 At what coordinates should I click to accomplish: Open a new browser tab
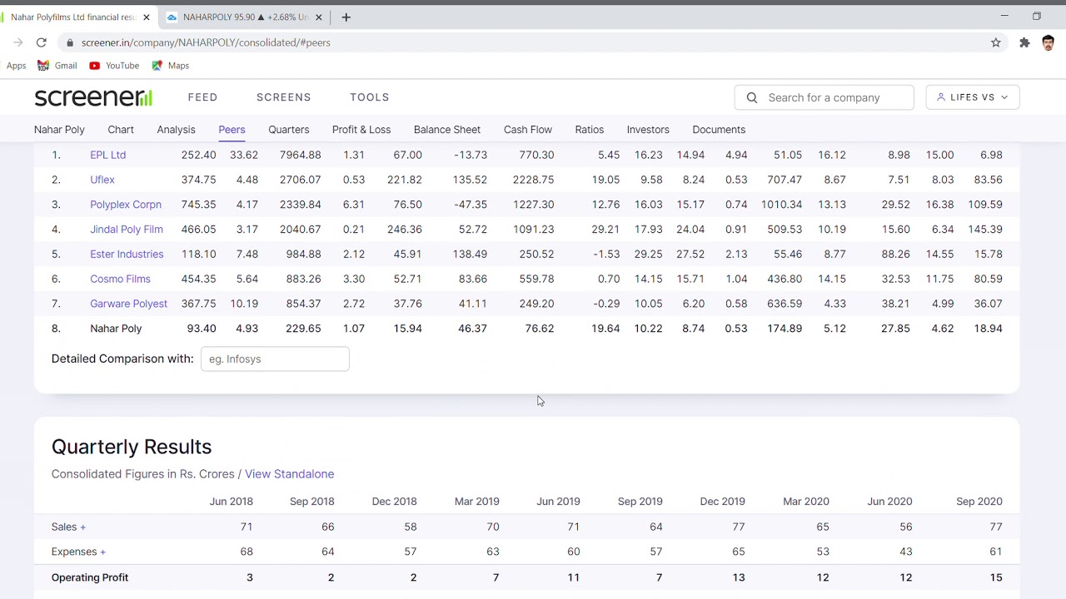(346, 17)
